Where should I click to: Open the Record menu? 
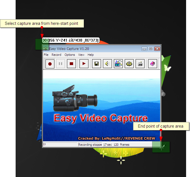(56, 55)
